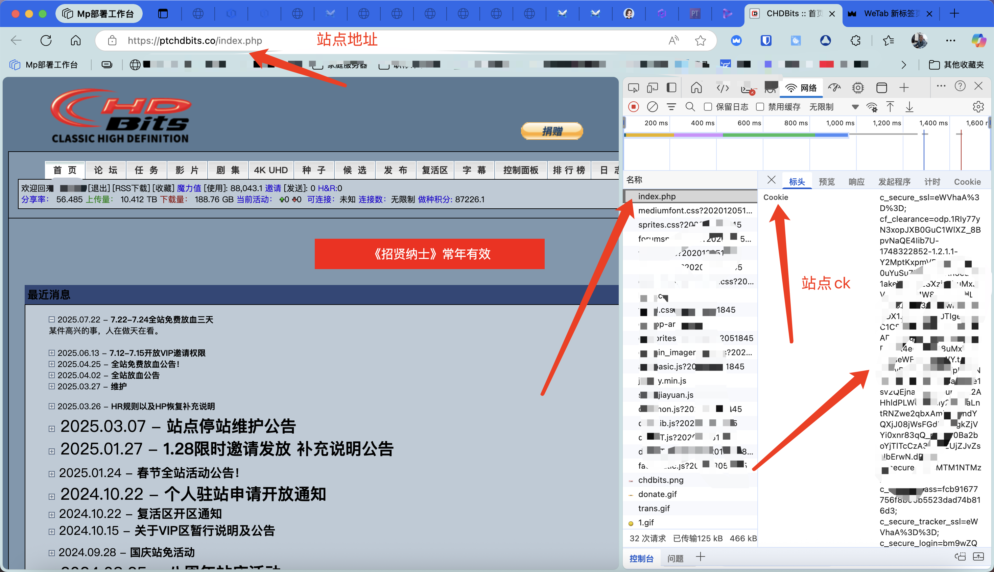994x572 pixels.
Task: Go to browser home page icon
Action: point(75,41)
